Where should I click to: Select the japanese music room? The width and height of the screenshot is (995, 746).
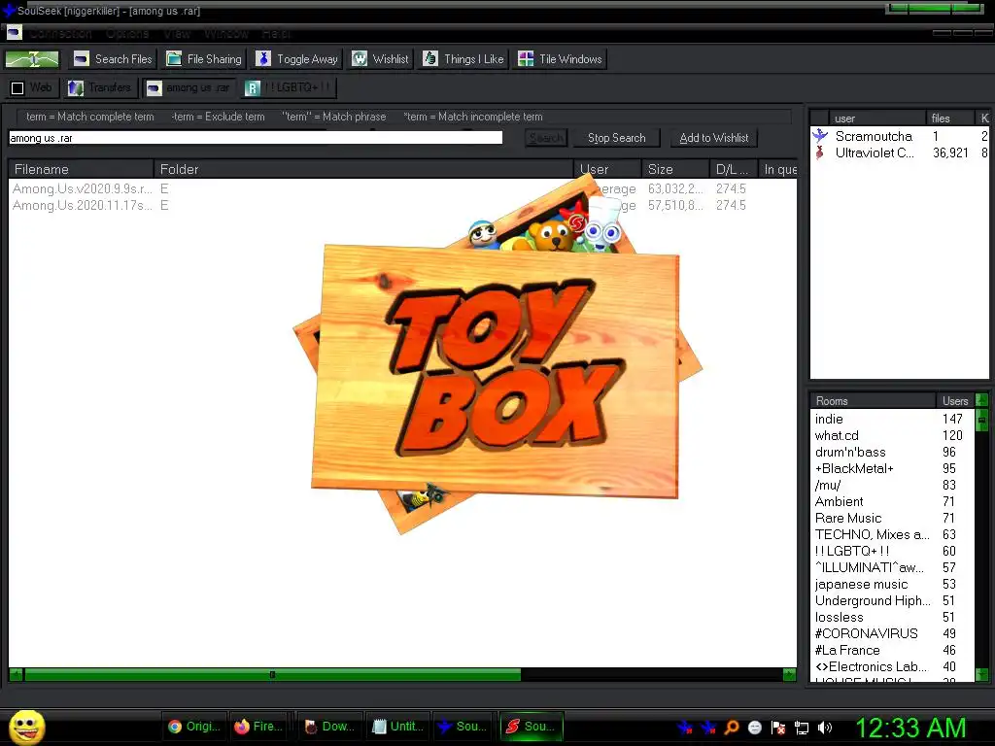point(892,584)
